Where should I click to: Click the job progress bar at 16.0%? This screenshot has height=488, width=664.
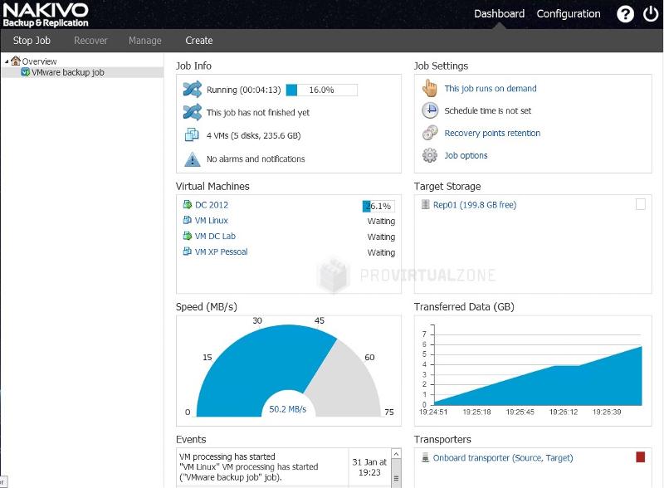pyautogui.click(x=322, y=90)
